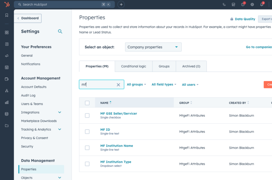The width and height of the screenshot is (272, 180).
Task: Open General preferences in sidebar
Action: (x=27, y=56)
